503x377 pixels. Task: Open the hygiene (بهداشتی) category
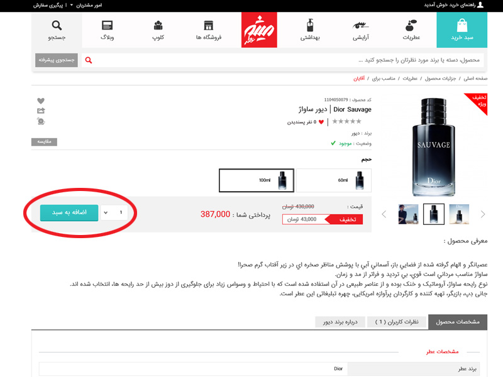(x=310, y=30)
